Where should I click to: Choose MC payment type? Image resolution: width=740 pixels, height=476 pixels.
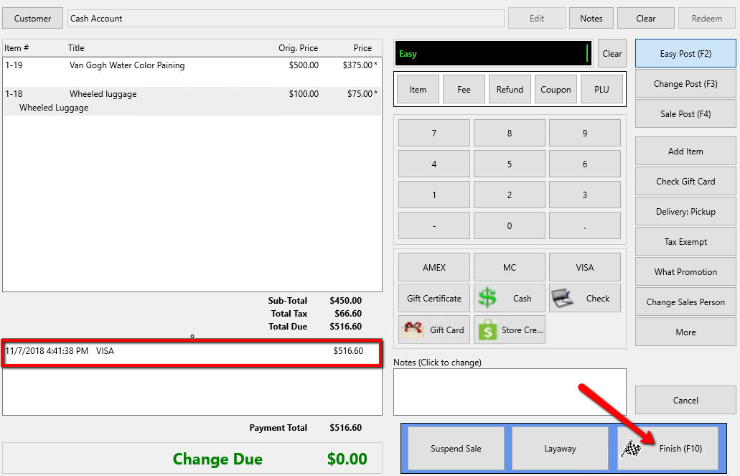pyautogui.click(x=509, y=267)
